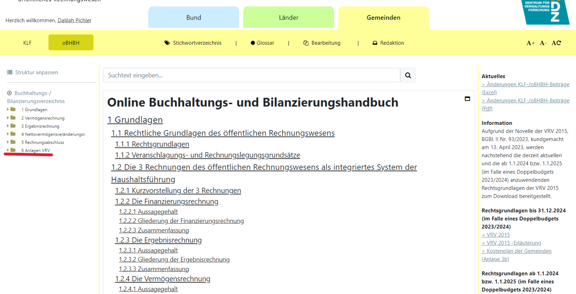Reset font size with AC icon

556,43
